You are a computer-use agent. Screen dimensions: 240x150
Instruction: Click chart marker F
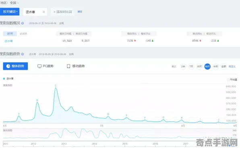click(145, 117)
